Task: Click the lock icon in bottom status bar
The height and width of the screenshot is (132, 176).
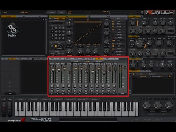Action: pyautogui.click(x=132, y=120)
